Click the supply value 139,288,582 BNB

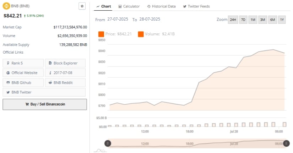coord(73,45)
